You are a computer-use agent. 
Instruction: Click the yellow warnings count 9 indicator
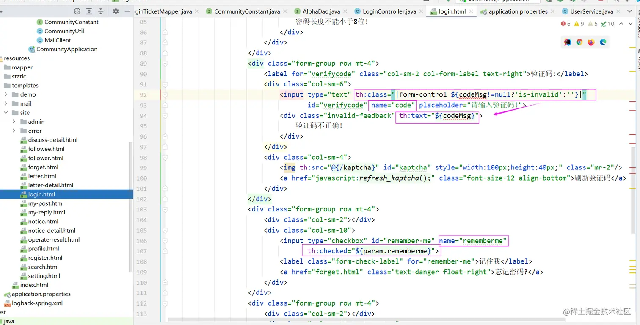(579, 24)
